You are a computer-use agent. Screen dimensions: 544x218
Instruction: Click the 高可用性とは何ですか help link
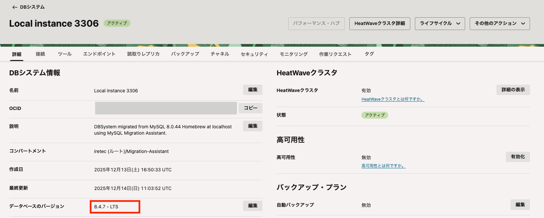pos(383,166)
